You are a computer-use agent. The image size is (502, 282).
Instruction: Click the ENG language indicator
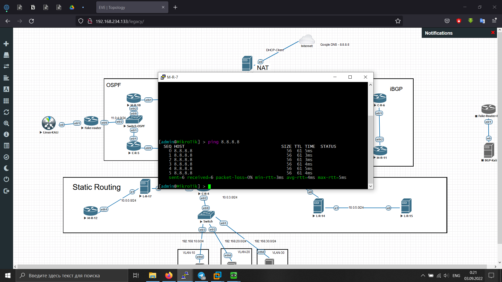(x=456, y=276)
